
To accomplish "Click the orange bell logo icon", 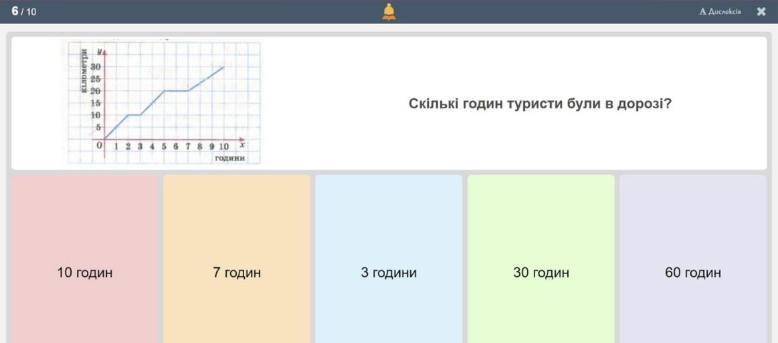I will pyautogui.click(x=389, y=12).
